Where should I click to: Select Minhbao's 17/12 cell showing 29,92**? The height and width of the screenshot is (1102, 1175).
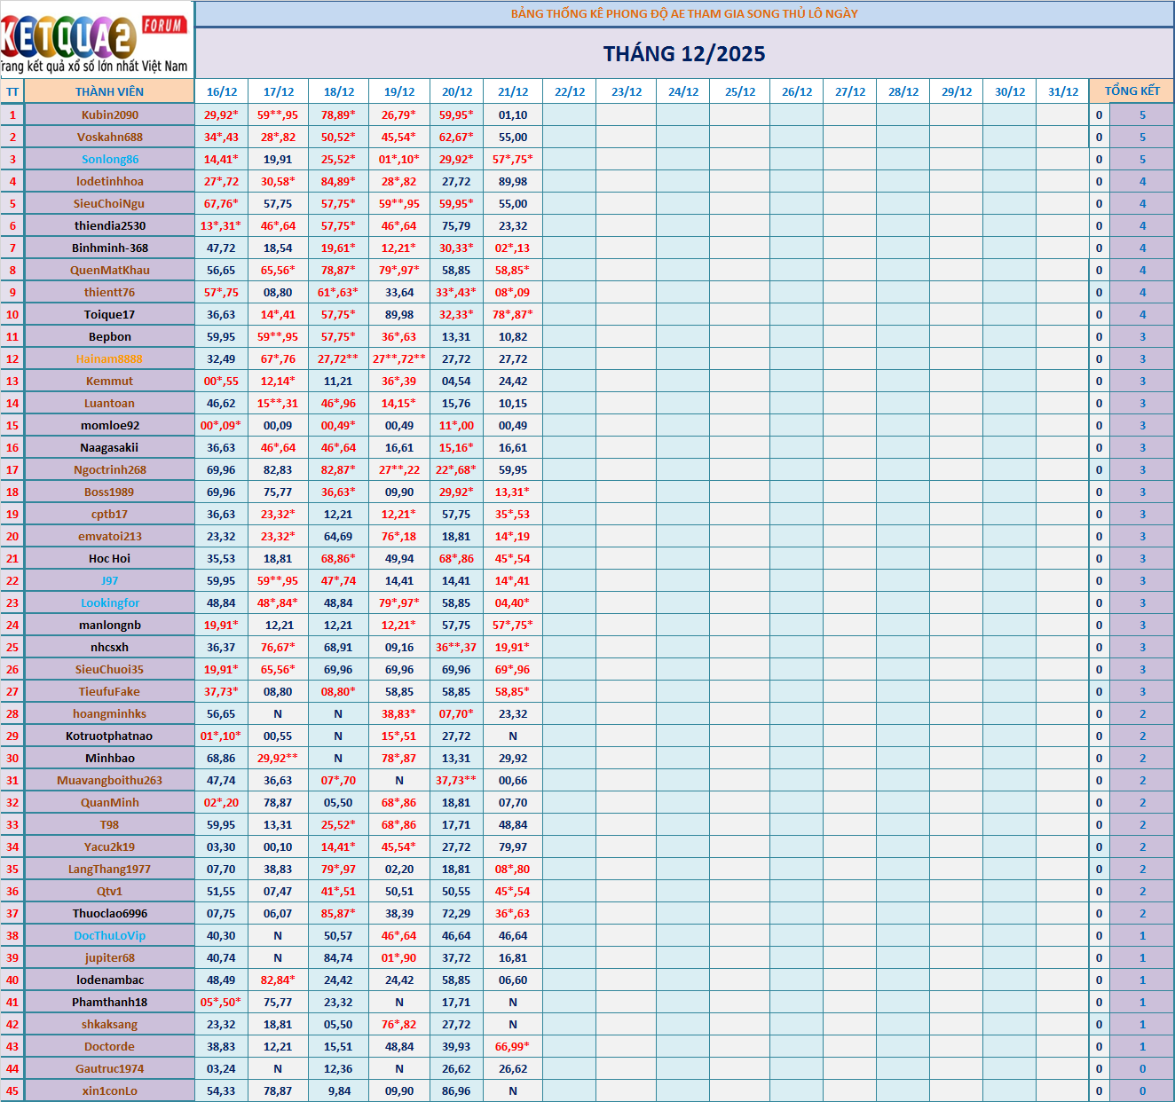point(278,758)
